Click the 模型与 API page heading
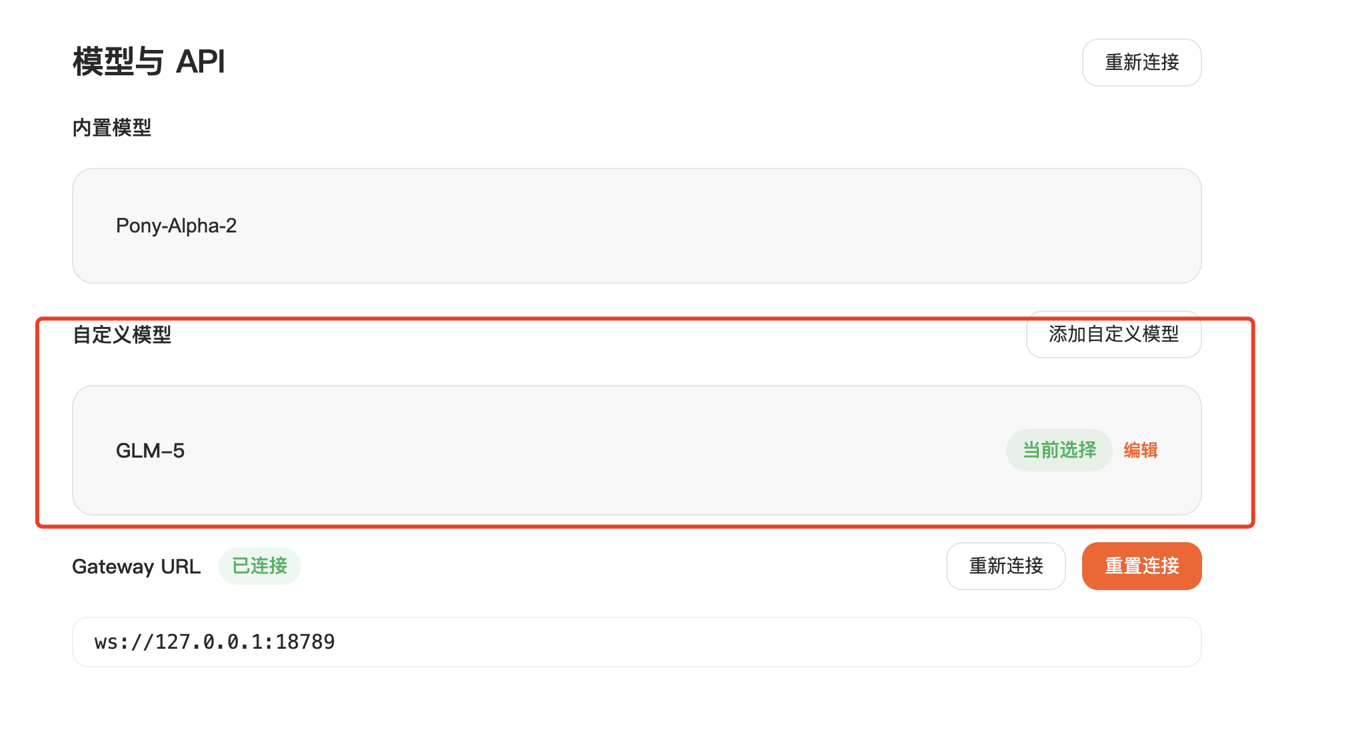Viewport: 1370px width, 734px height. pos(149,62)
